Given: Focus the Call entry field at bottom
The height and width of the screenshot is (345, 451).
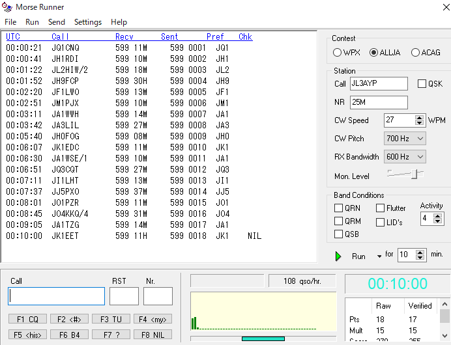Looking at the screenshot, I should [x=56, y=296].
